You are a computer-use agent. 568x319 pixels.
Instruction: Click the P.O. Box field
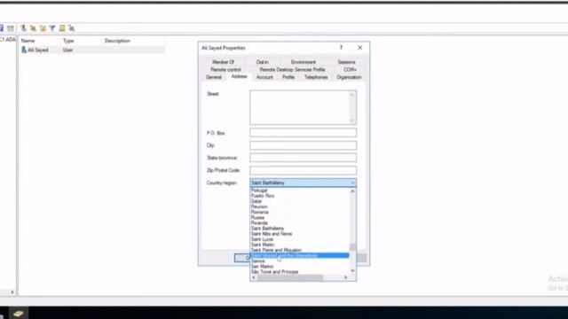(x=303, y=133)
